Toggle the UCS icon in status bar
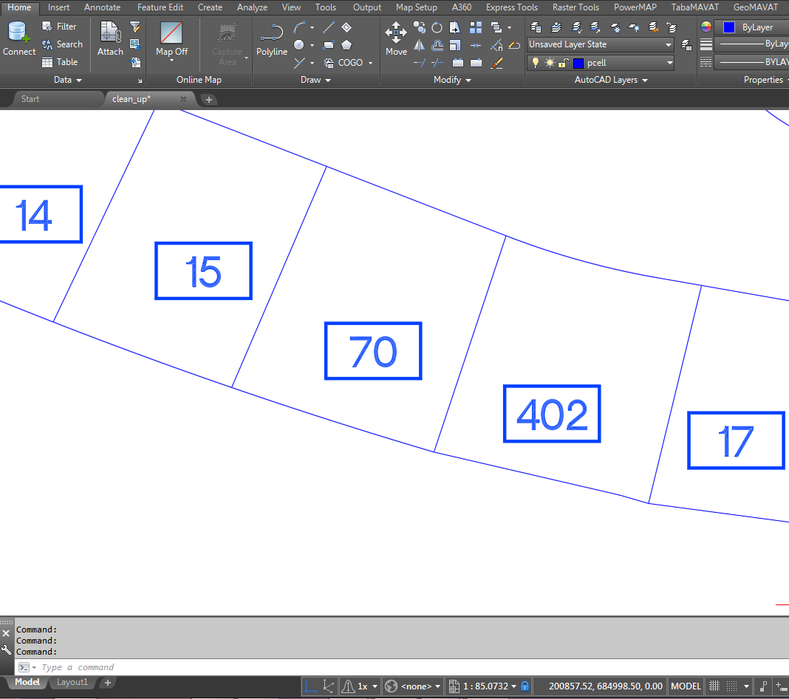789x699 pixels. click(x=310, y=686)
